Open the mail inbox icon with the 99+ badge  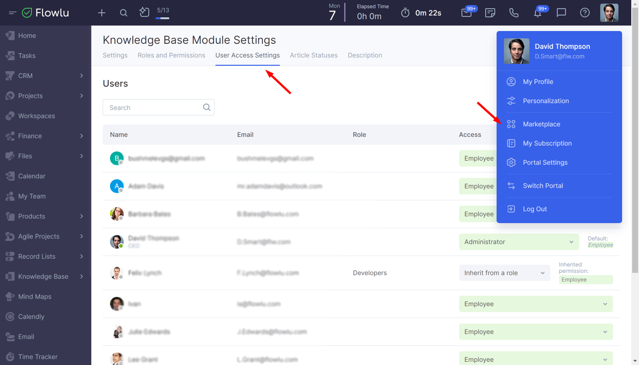point(466,13)
